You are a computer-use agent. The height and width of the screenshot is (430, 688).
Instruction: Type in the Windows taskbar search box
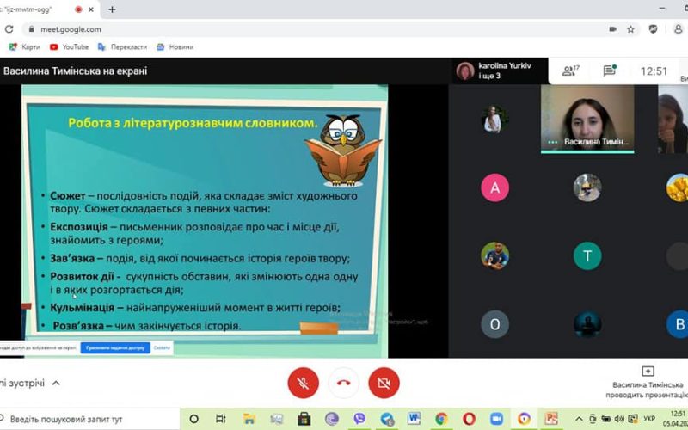tap(86, 419)
